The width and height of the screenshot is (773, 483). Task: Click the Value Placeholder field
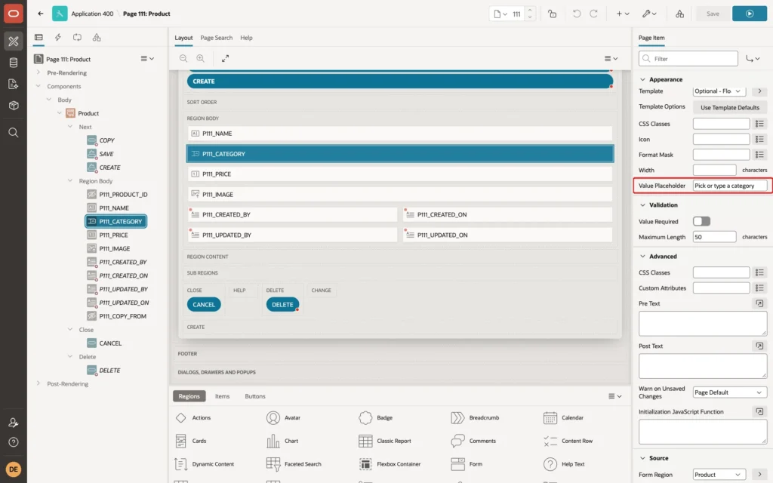[730, 186]
